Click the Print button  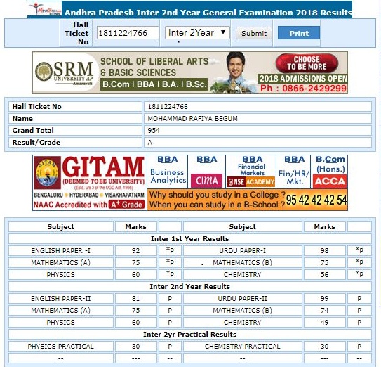point(299,33)
